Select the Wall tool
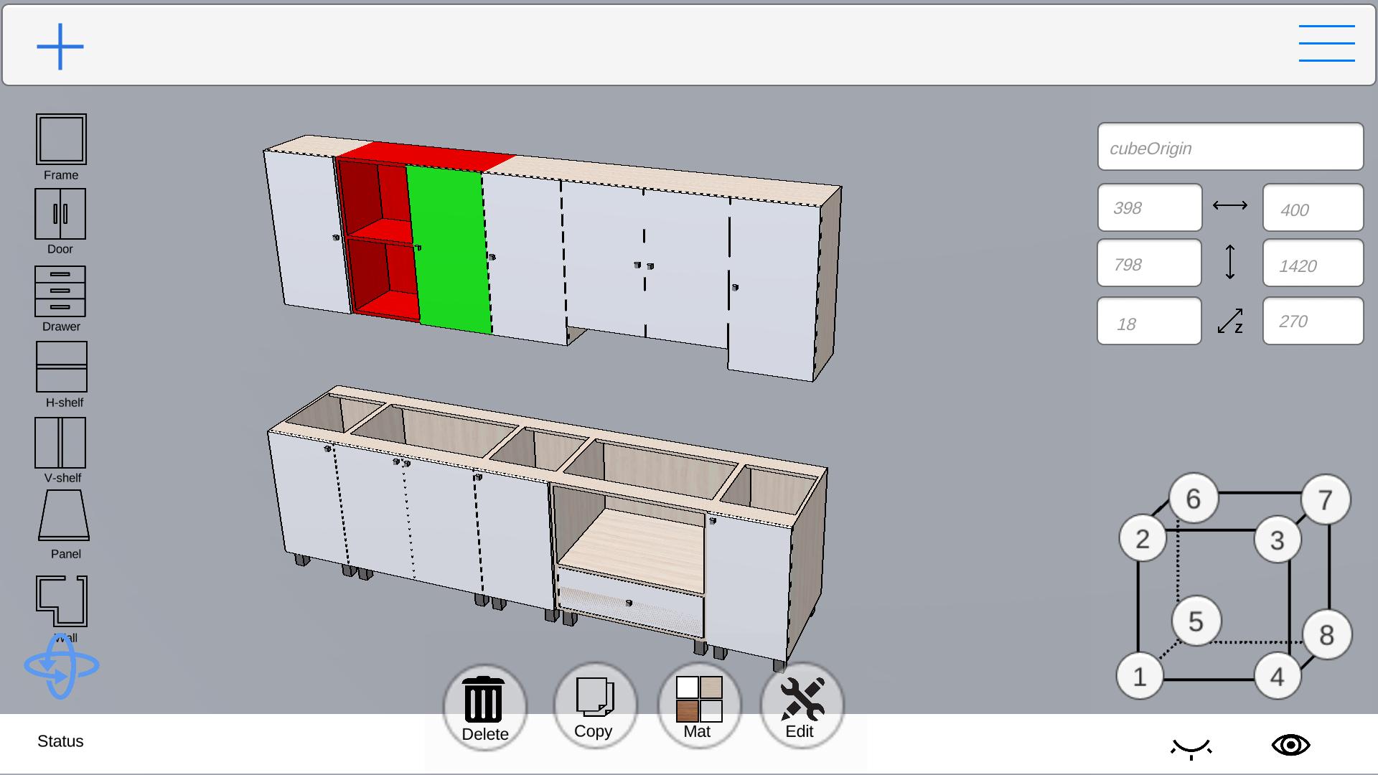The image size is (1378, 775). pyautogui.click(x=61, y=601)
